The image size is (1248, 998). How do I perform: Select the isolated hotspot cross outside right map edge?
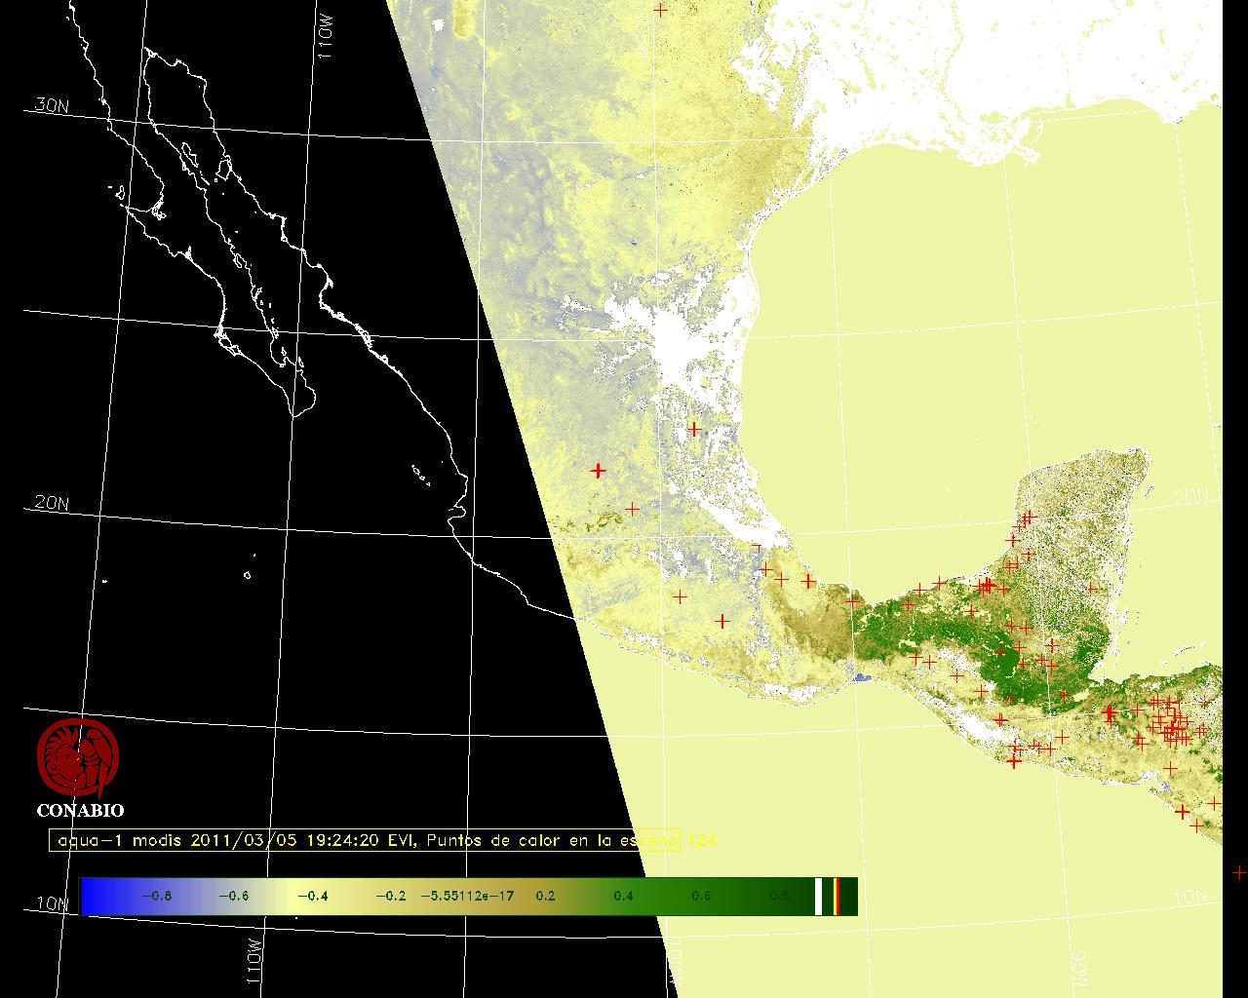tap(1238, 872)
